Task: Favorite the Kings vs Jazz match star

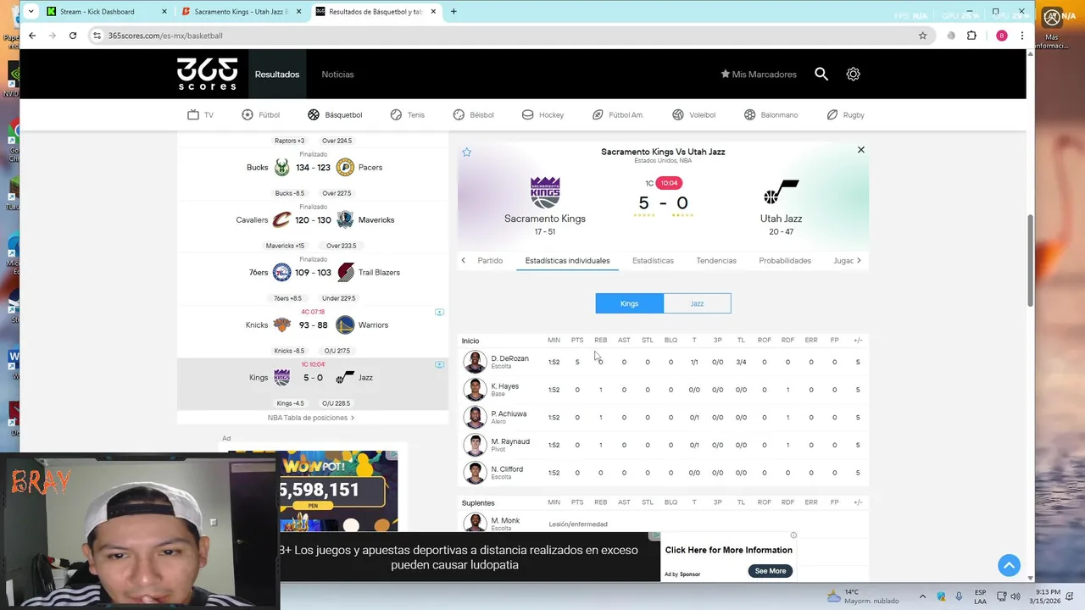Action: [x=466, y=152]
